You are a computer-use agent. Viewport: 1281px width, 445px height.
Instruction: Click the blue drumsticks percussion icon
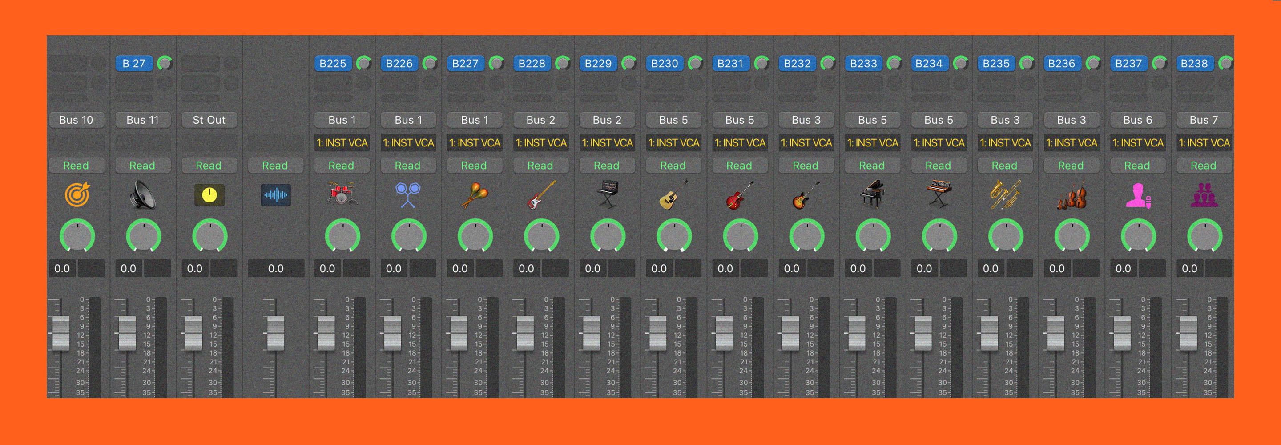408,194
